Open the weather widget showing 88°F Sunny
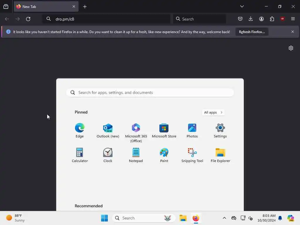Screen dimensions: 300x225 15,218
